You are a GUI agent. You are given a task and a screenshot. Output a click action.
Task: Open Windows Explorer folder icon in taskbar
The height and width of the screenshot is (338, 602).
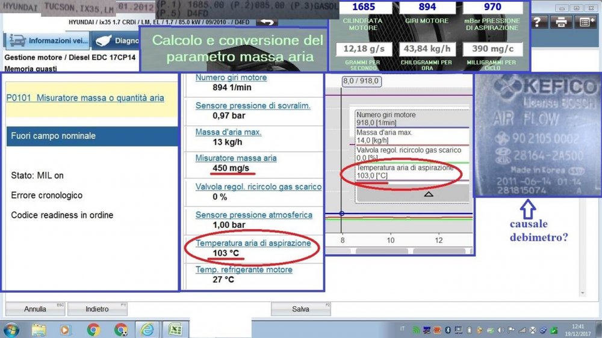39,329
